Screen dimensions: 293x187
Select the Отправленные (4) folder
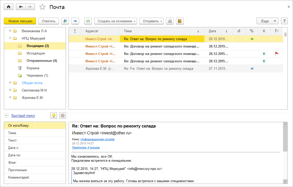(x=42, y=61)
